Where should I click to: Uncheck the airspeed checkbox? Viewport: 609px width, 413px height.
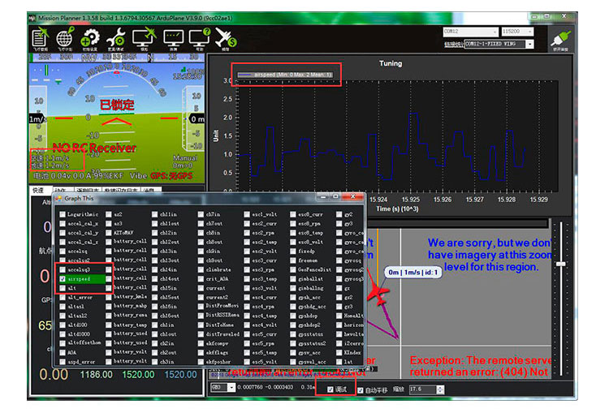[63, 277]
